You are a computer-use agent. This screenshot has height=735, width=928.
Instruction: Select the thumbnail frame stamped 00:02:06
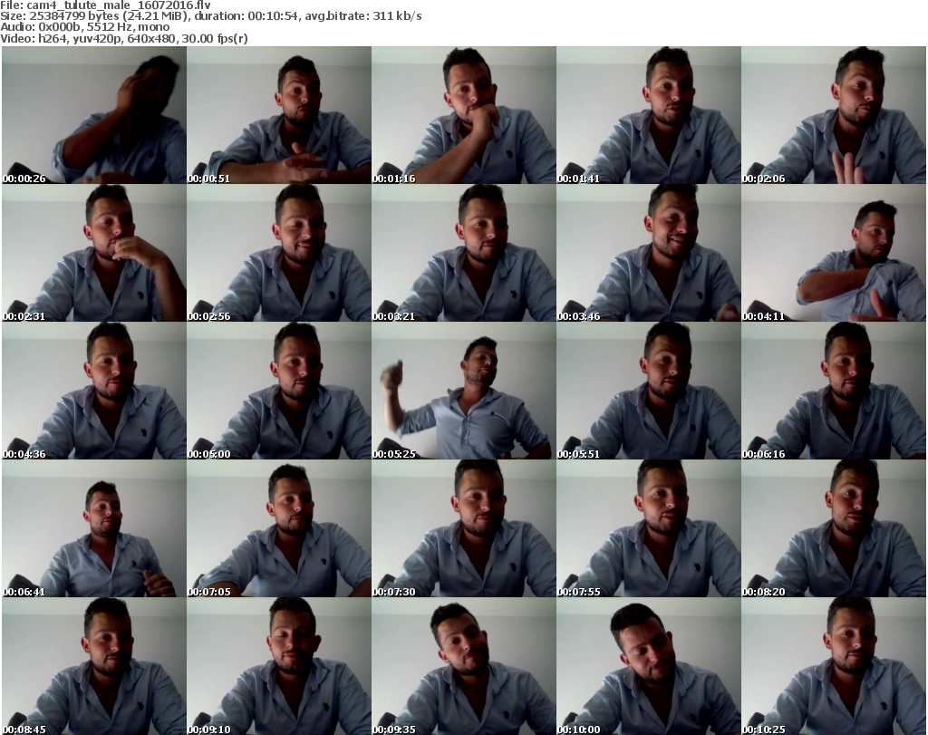[x=834, y=115]
